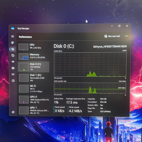Click the SKHynix drive model name
This screenshot has width=142, height=142.
[110, 46]
